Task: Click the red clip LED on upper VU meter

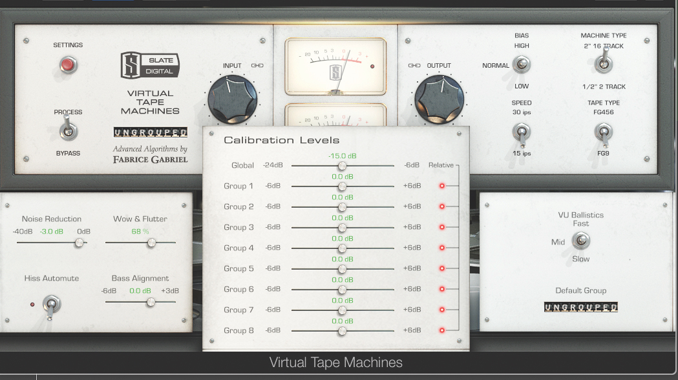Action: (x=372, y=66)
